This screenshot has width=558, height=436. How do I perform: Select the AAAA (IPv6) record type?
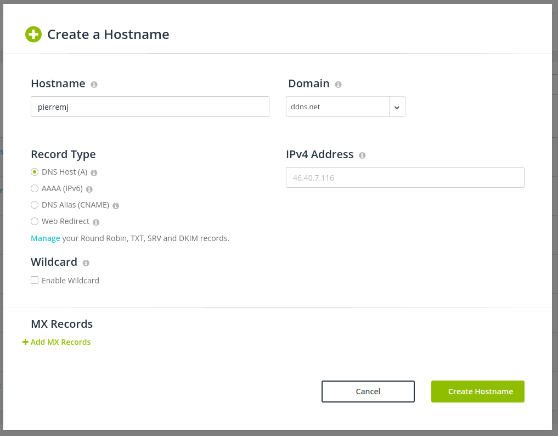point(35,188)
